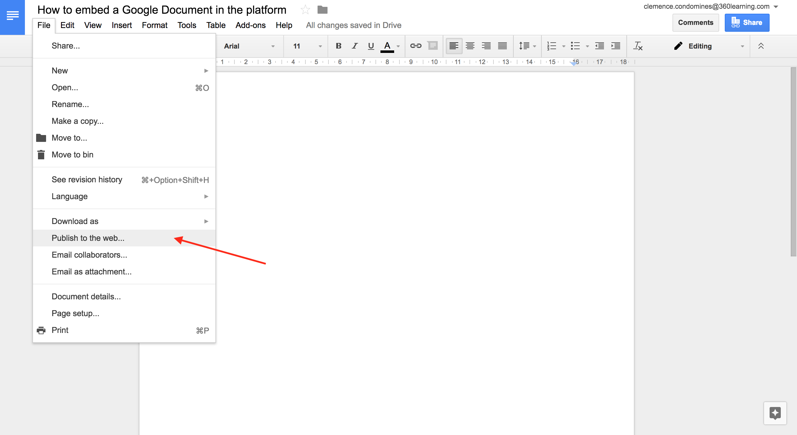
Task: Click the Share button
Action: point(748,22)
